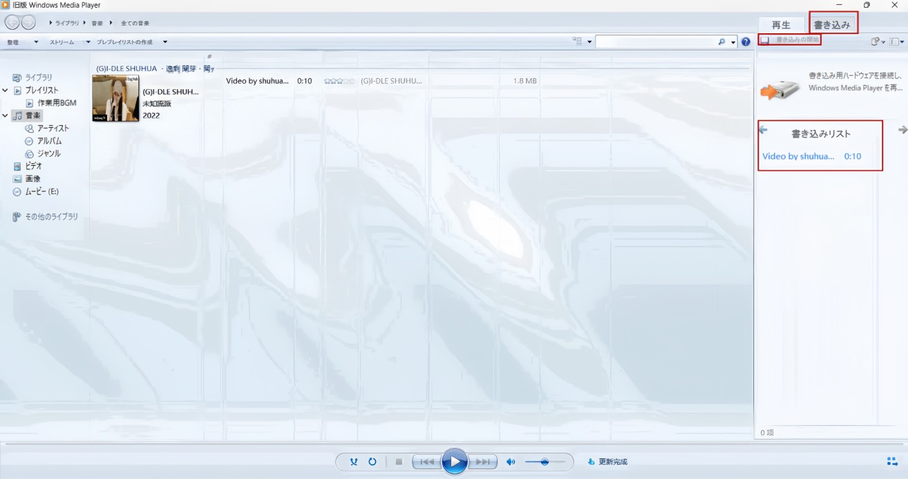The height and width of the screenshot is (479, 908).
Task: Open the 作業用BGM playlist
Action: point(57,102)
